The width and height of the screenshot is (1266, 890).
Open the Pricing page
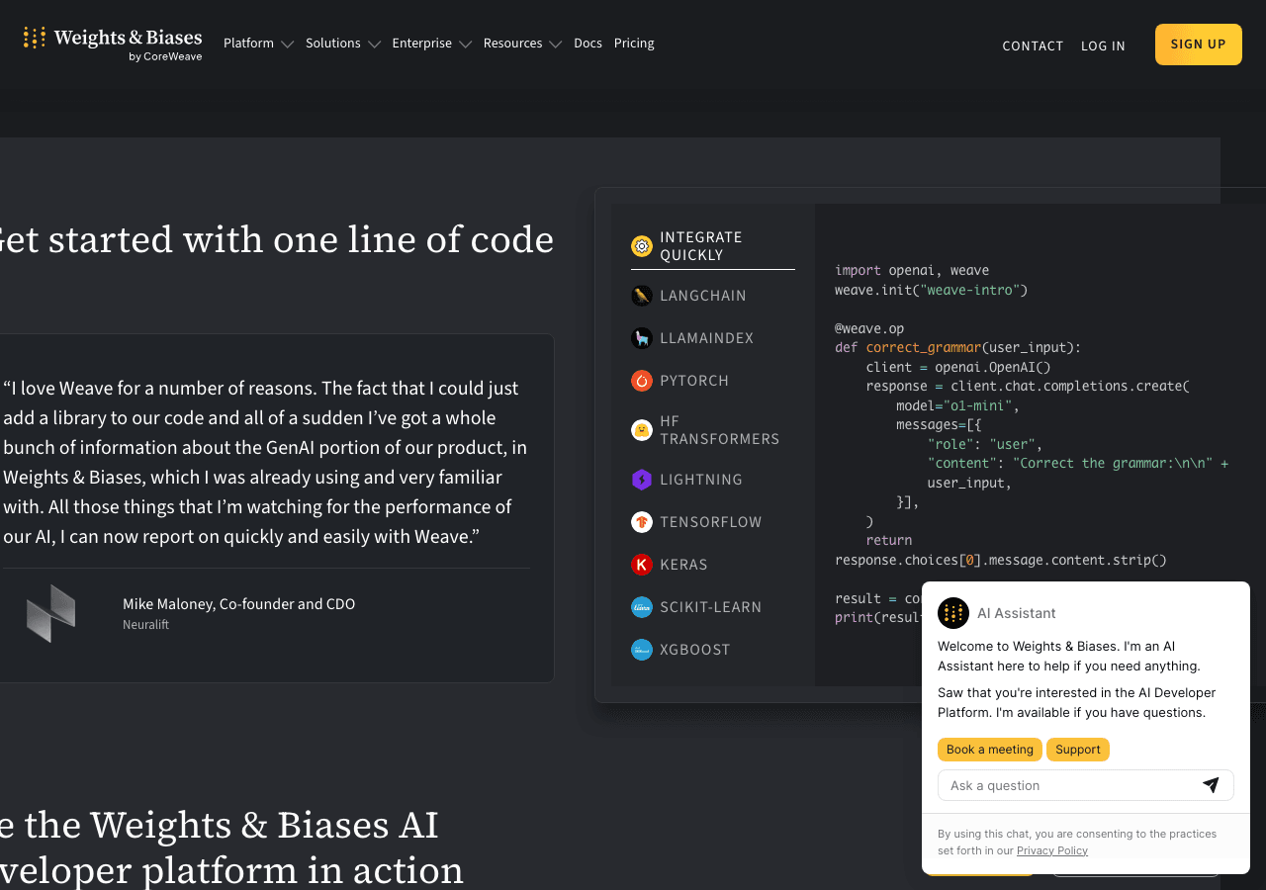634,44
